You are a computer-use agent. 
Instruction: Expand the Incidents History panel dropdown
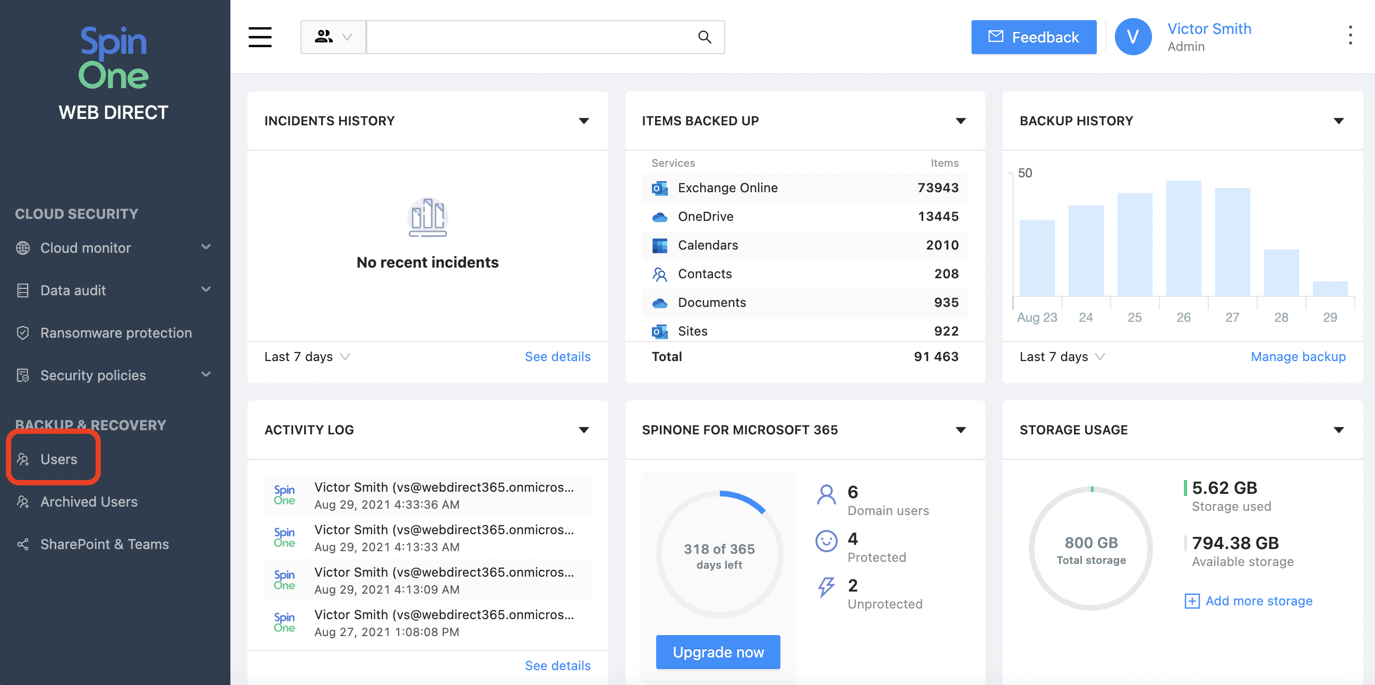pos(585,121)
